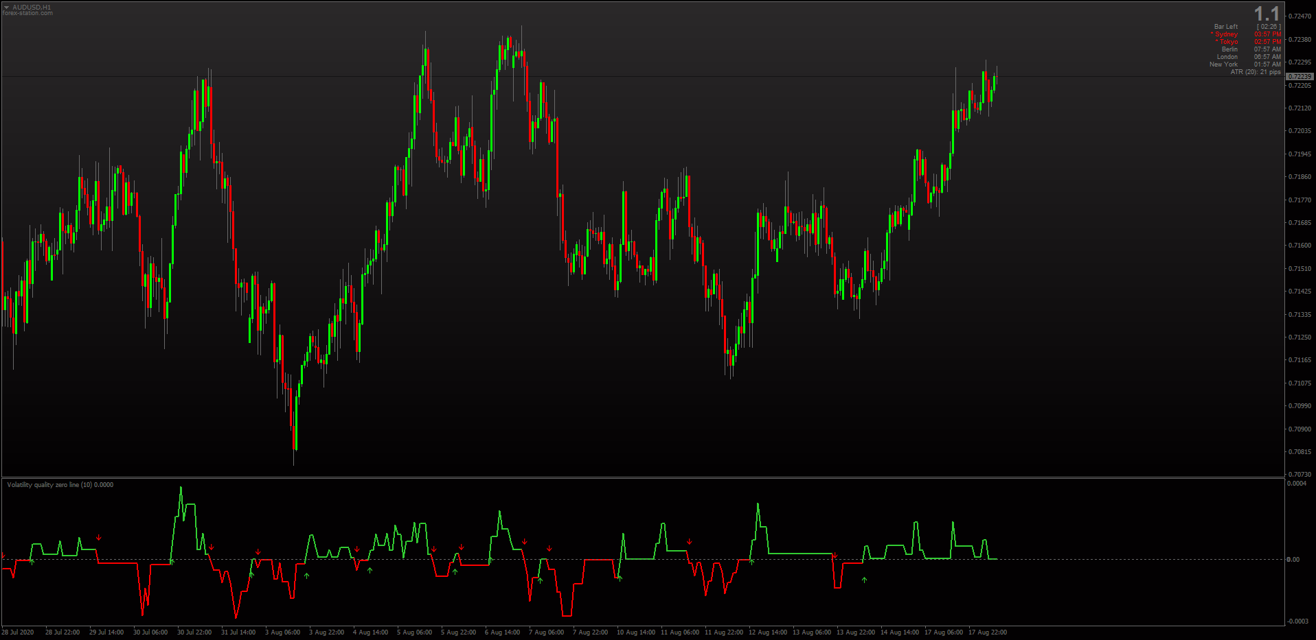
Task: Click the forex-station.com watermark text
Action: (27, 13)
